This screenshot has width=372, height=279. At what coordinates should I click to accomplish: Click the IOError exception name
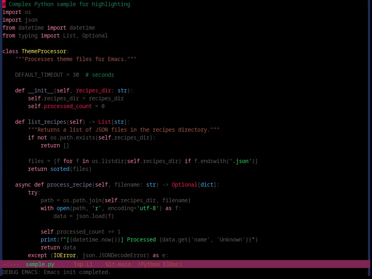tap(65, 255)
